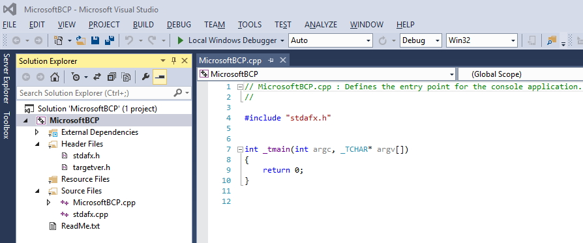Open the Server Explorer side tab

coord(7,79)
